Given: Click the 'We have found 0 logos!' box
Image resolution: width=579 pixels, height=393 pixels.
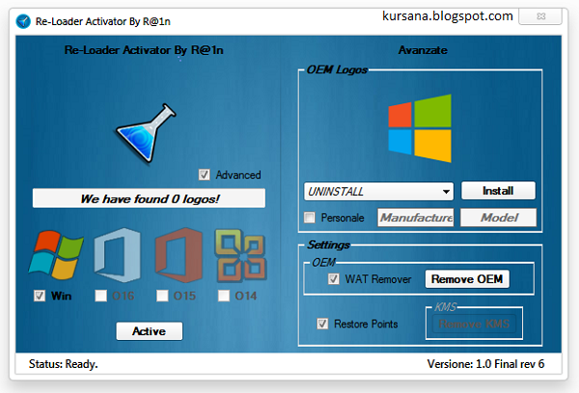Looking at the screenshot, I should click(x=149, y=198).
